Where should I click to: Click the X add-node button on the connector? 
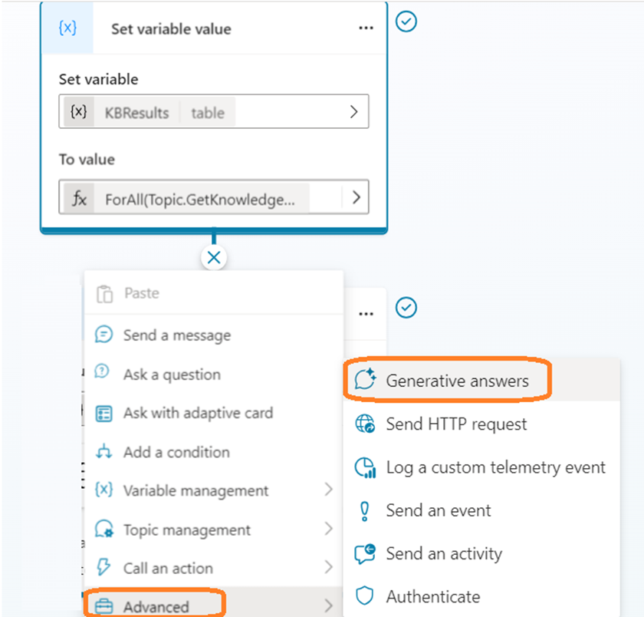point(214,258)
